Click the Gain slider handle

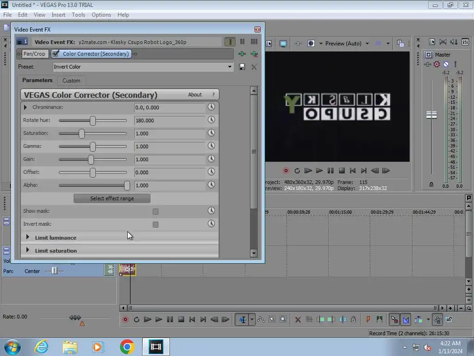[91, 159]
